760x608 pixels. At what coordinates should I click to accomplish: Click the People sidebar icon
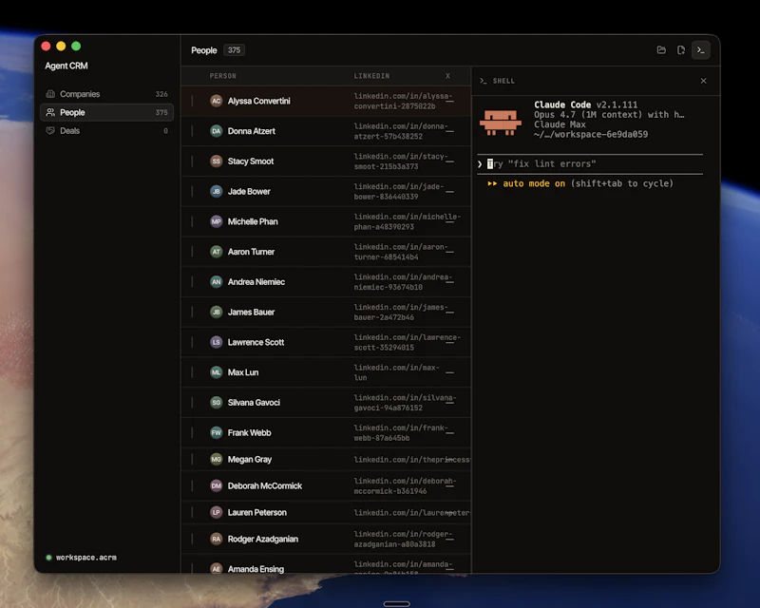click(50, 112)
